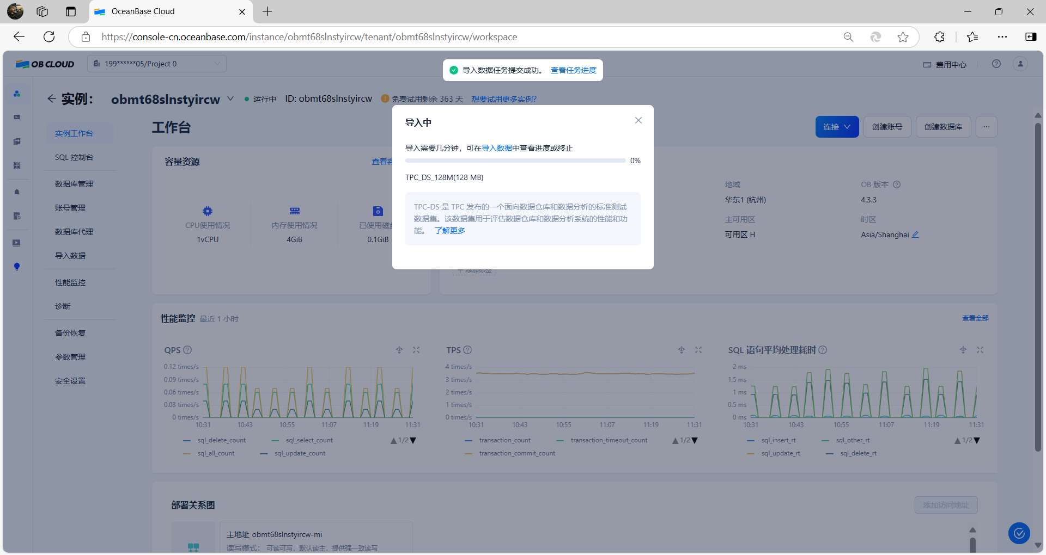Click the SQL response time drill-down icon
Viewport: 1046px width, 555px height.
(963, 350)
